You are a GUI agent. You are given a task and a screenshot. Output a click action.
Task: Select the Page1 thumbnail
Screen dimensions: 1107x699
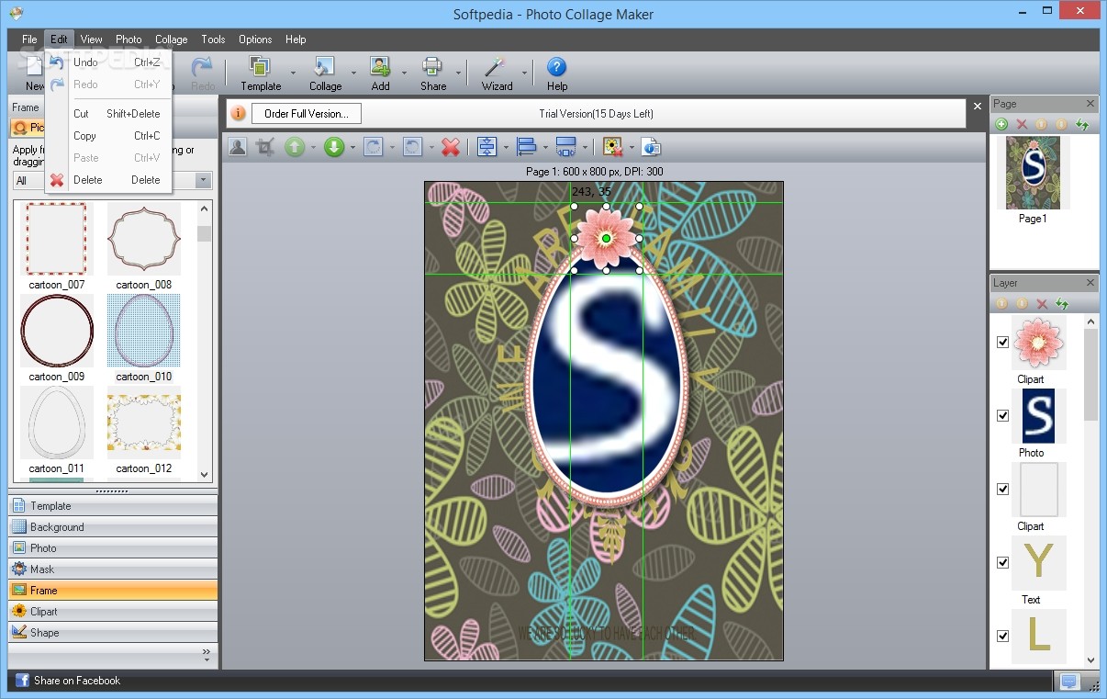[x=1033, y=174]
